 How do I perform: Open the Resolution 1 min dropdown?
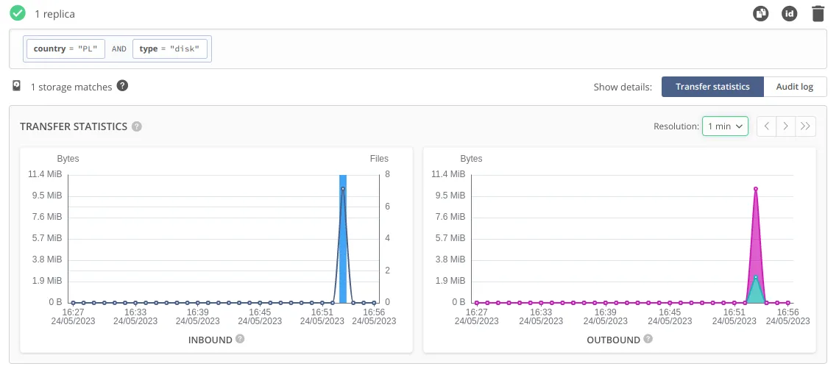724,126
